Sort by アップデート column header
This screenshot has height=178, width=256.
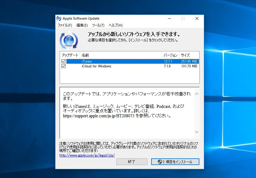click(70, 55)
